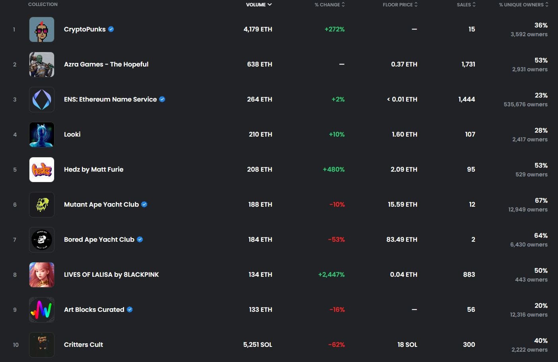Click the 1,731 sales count
Viewport: 558px width, 362px height.
[x=469, y=64]
